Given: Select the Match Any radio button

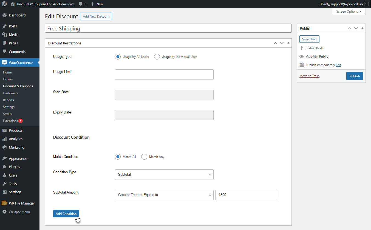Looking at the screenshot, I should tap(144, 157).
